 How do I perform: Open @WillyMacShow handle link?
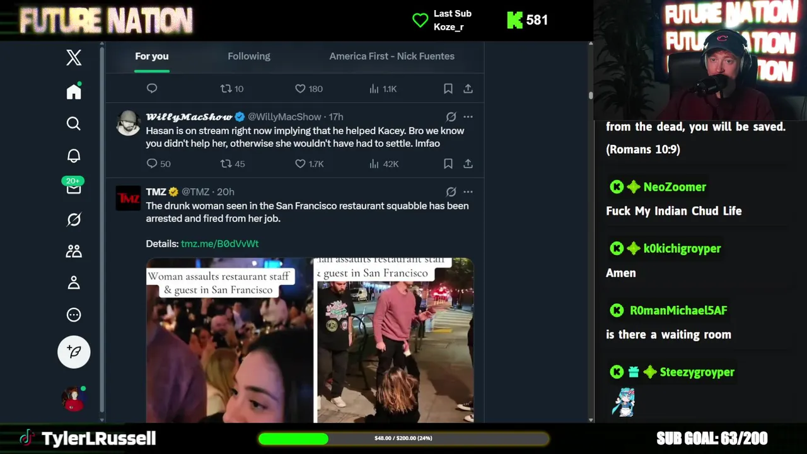coord(284,117)
